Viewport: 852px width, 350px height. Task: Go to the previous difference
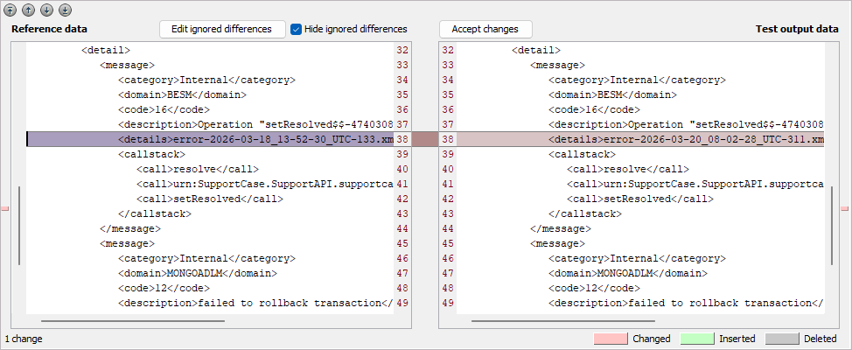pos(27,10)
